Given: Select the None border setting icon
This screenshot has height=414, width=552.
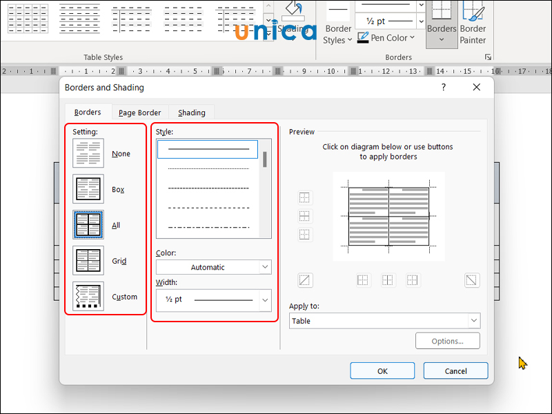Looking at the screenshot, I should coord(88,154).
